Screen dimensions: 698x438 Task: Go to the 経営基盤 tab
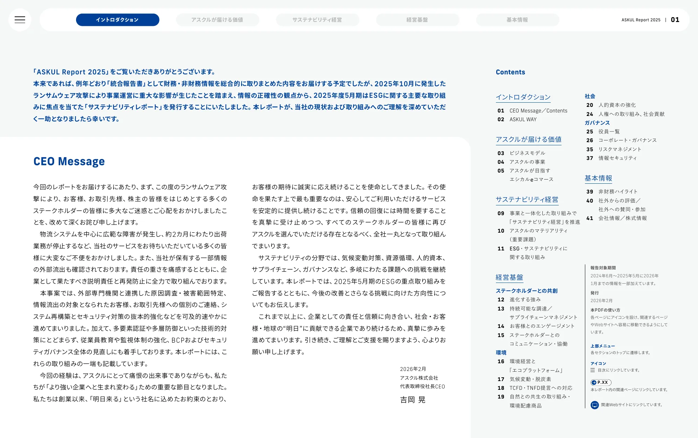click(417, 20)
